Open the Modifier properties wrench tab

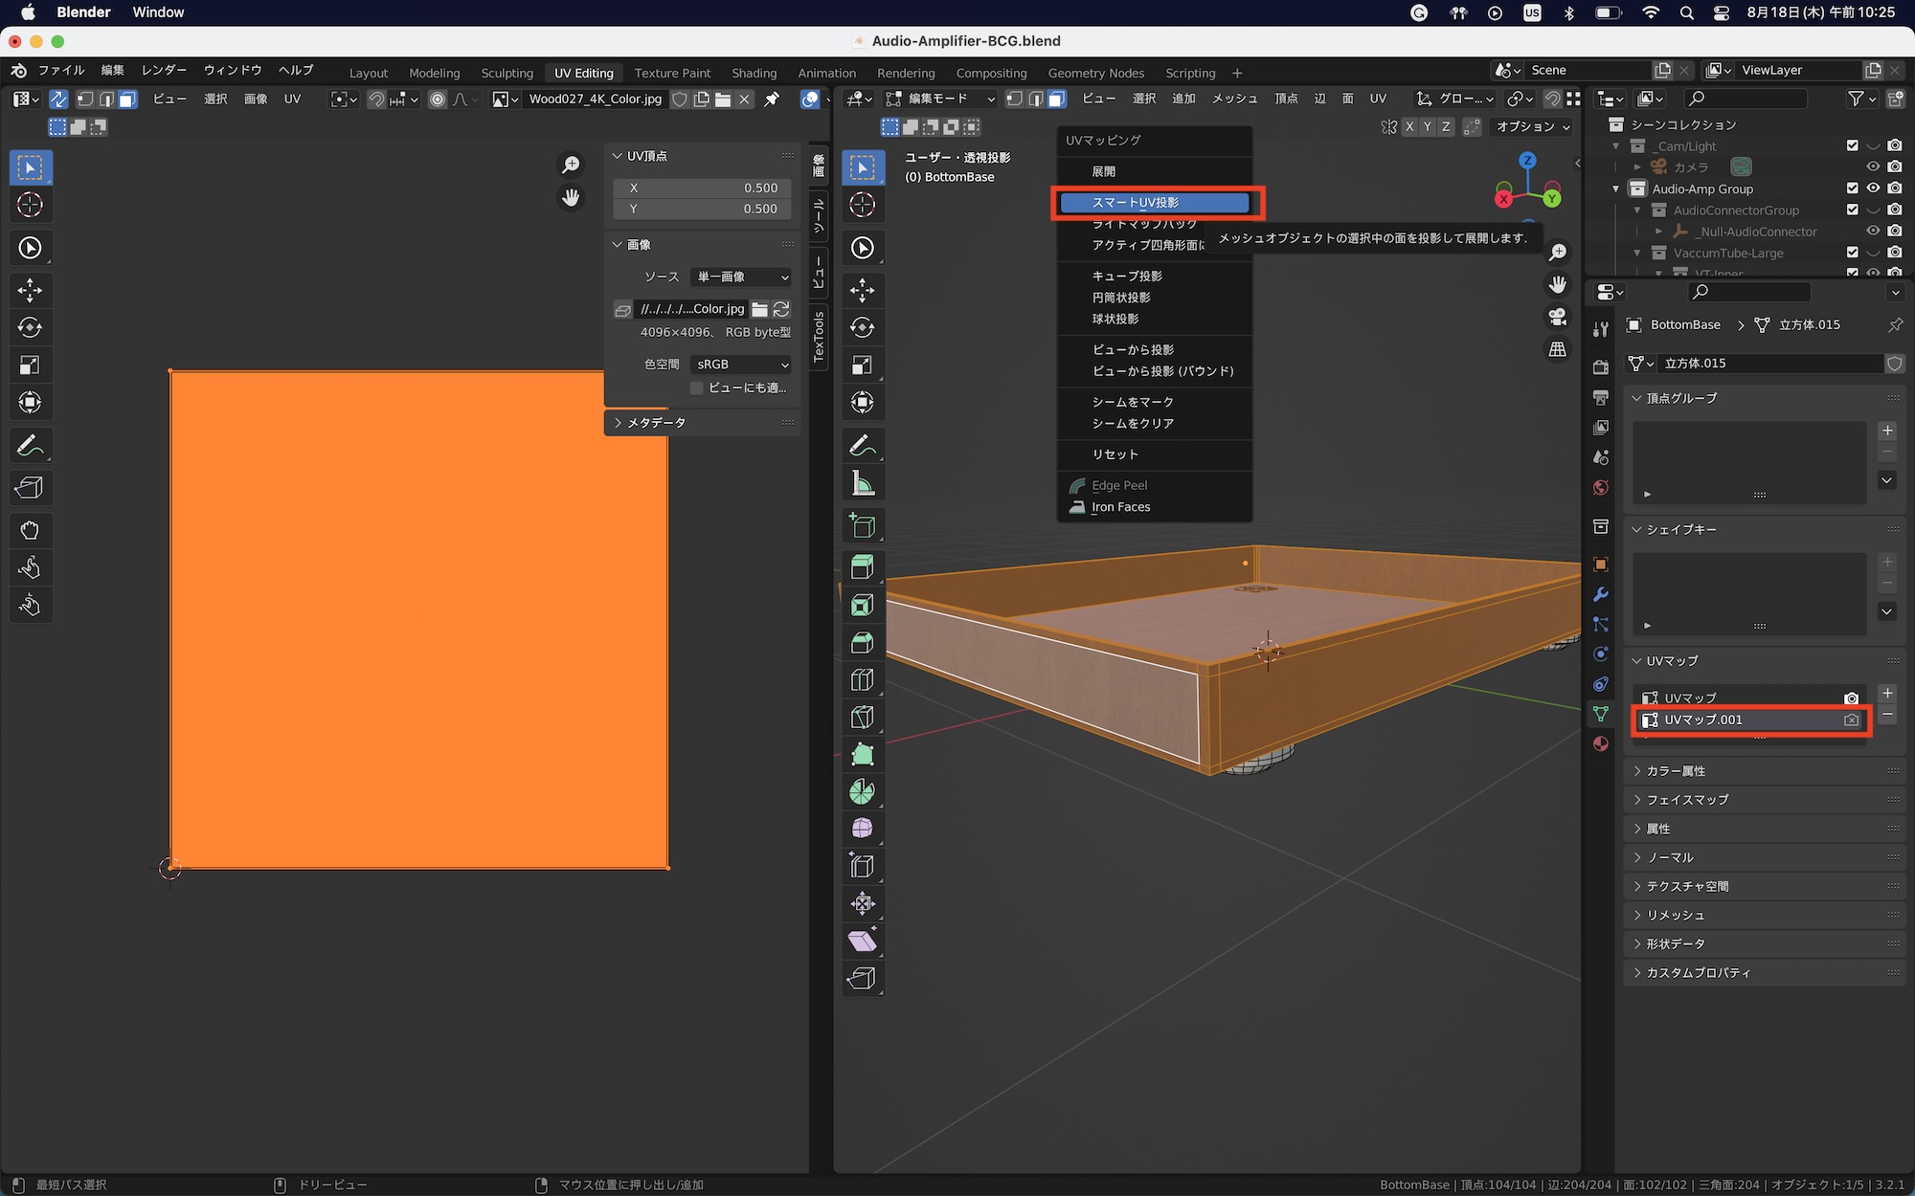[x=1600, y=594]
